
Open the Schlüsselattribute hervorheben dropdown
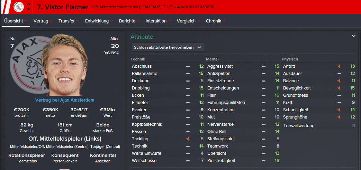click(x=168, y=47)
